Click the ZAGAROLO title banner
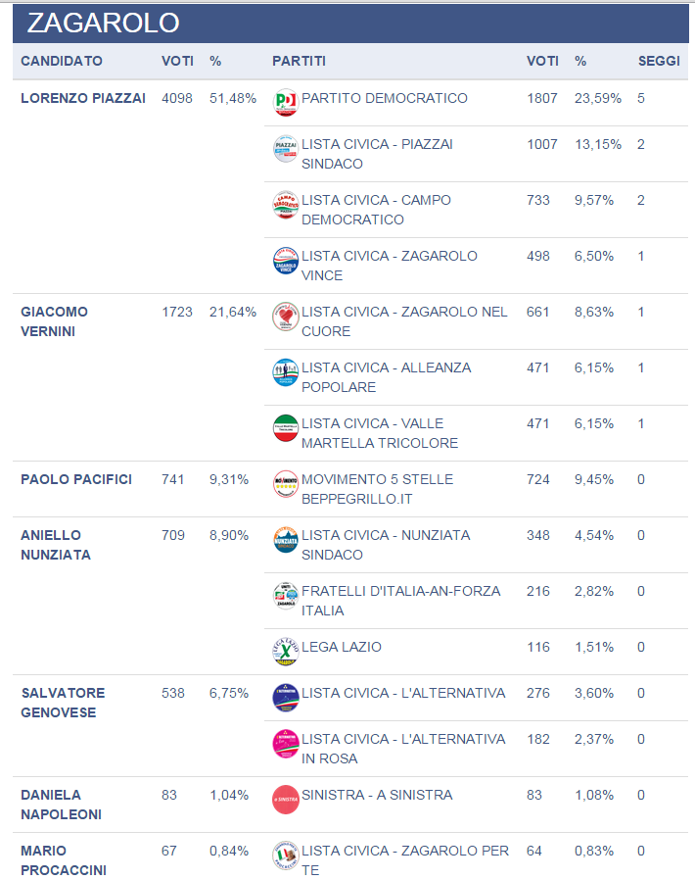The width and height of the screenshot is (695, 880). coord(104,24)
